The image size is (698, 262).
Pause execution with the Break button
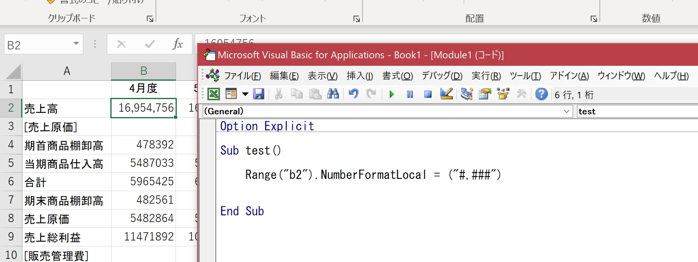tap(410, 94)
